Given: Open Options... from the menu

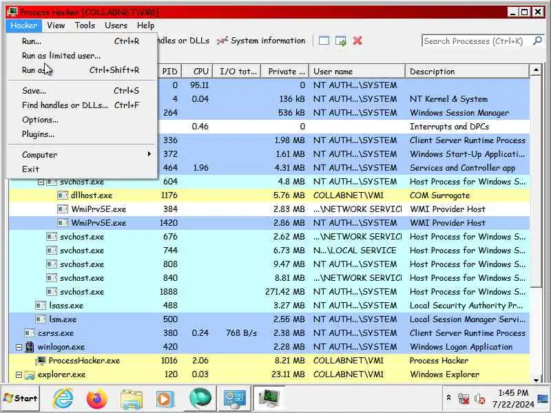Looking at the screenshot, I should point(82,120).
